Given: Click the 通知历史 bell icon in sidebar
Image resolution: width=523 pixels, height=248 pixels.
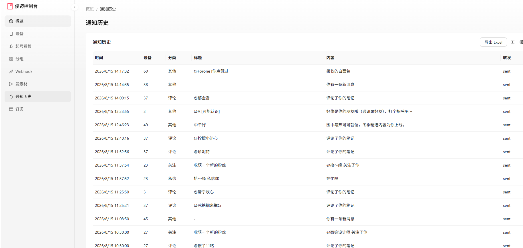Looking at the screenshot, I should (11, 97).
